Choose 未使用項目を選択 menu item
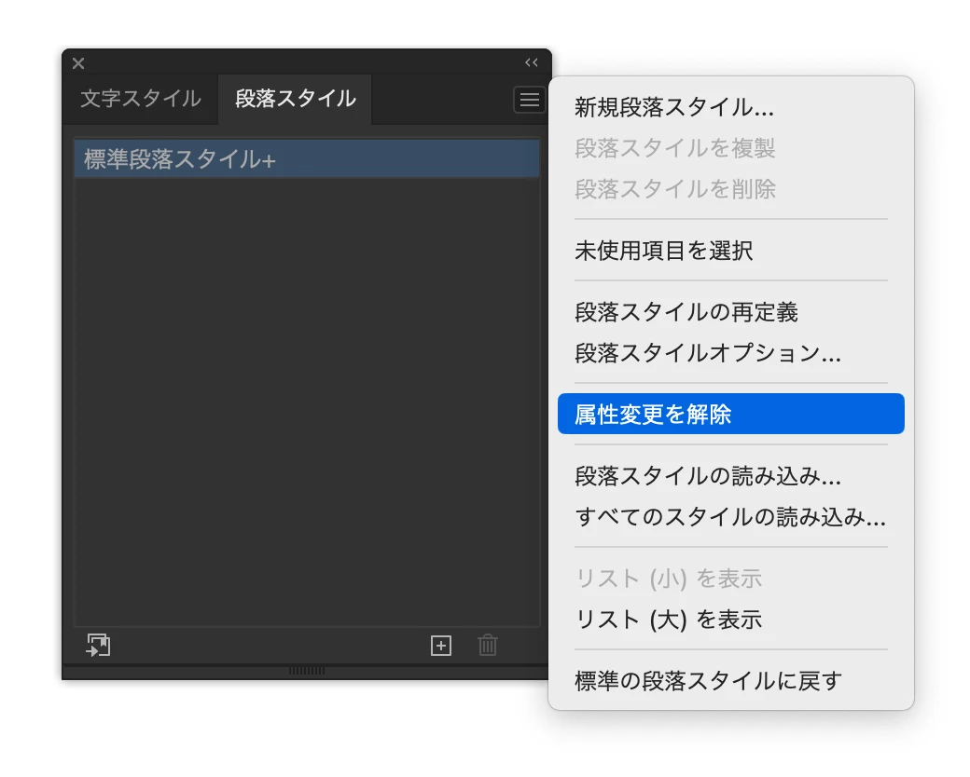970x777 pixels. [730, 251]
